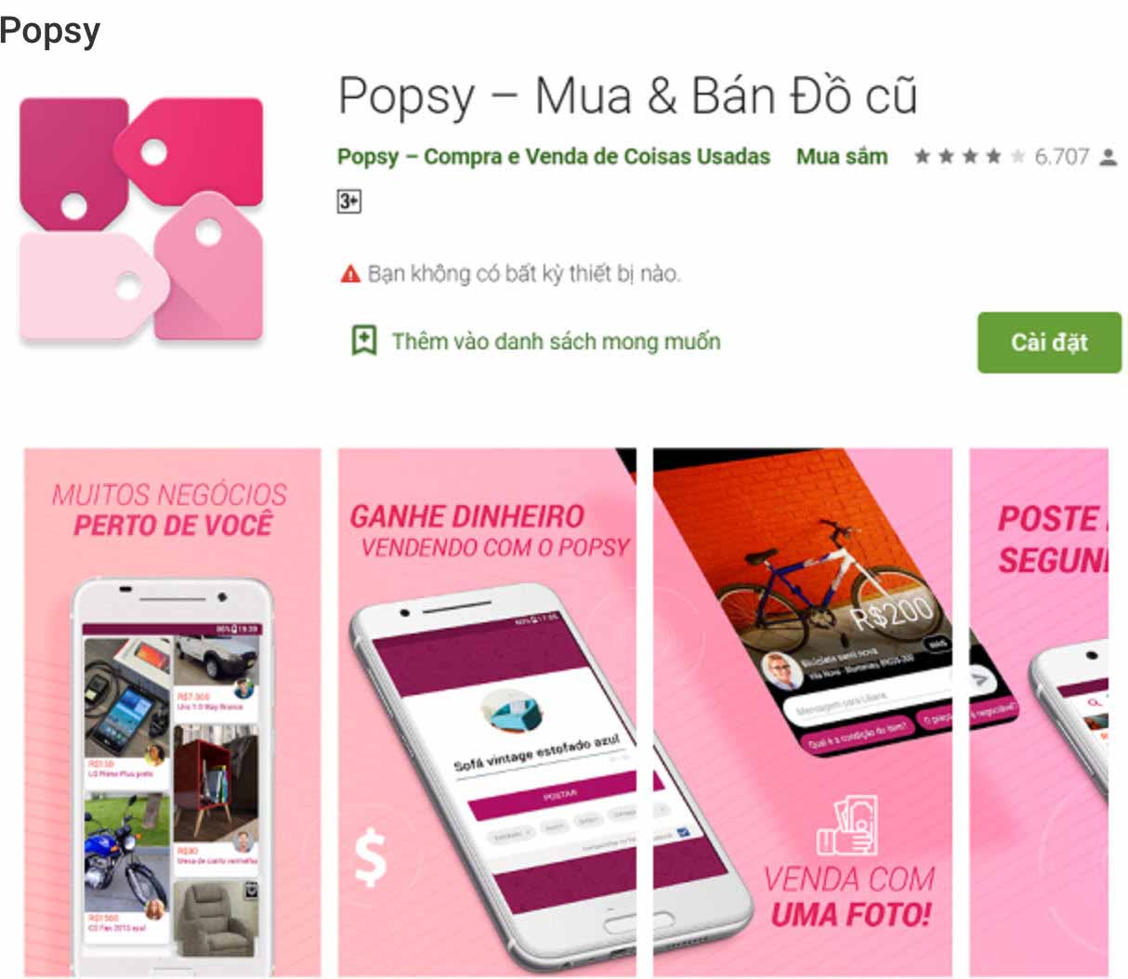1128x979 pixels.
Task: Click the Popsy pink tags app icon
Action: click(141, 217)
